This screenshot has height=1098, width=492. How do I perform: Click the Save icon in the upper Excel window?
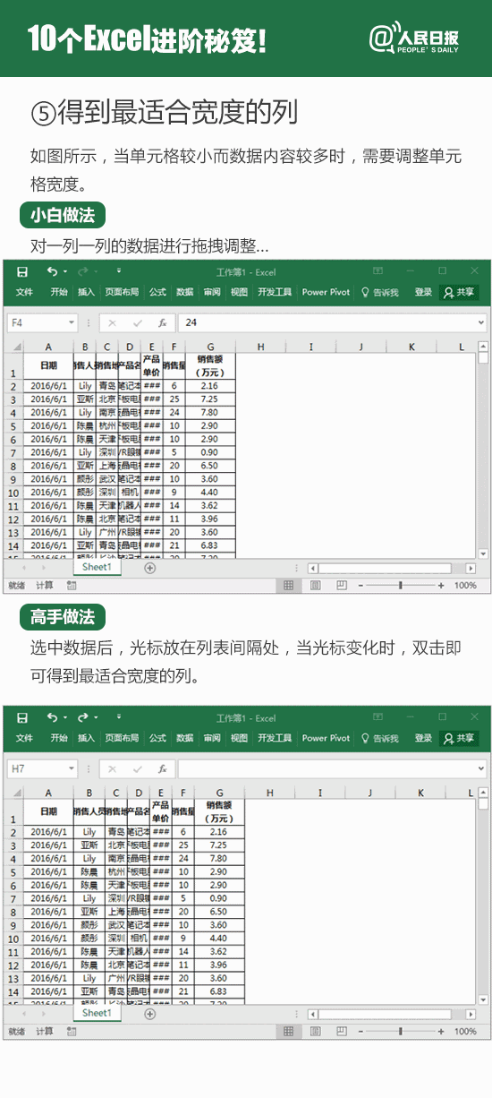(x=22, y=271)
